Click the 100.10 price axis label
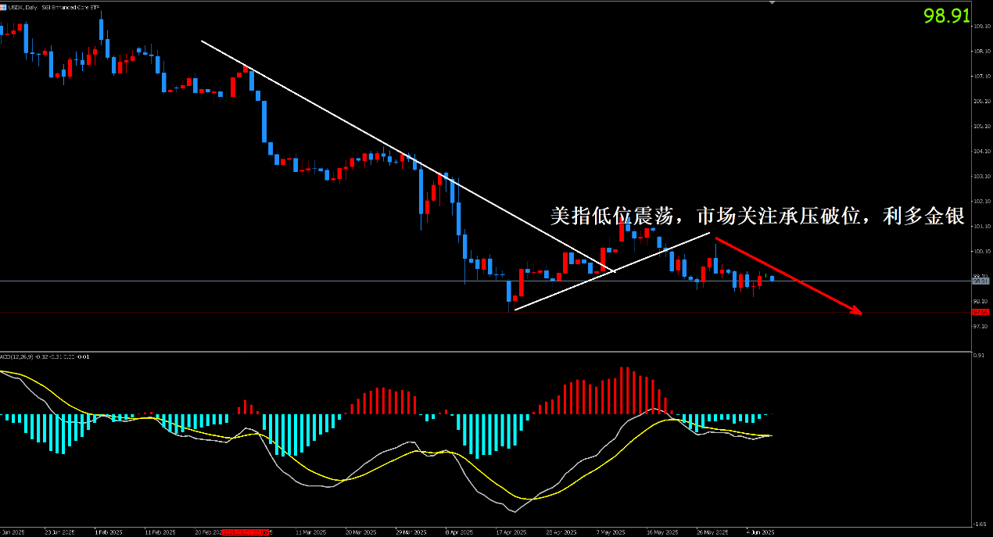This screenshot has width=993, height=537. [x=982, y=251]
